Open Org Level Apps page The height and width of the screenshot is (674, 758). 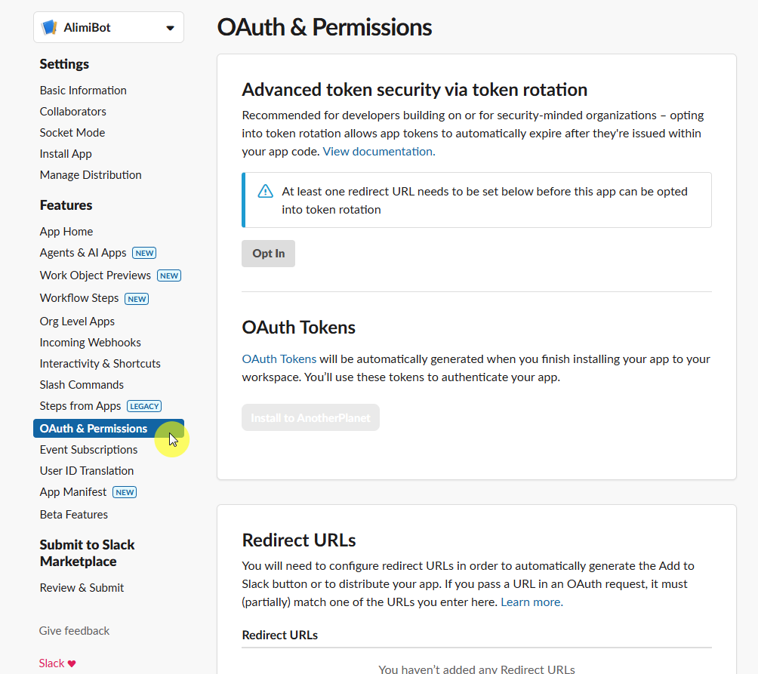(x=77, y=322)
